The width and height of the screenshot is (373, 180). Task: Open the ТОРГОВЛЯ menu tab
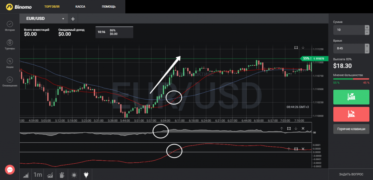pyautogui.click(x=52, y=7)
